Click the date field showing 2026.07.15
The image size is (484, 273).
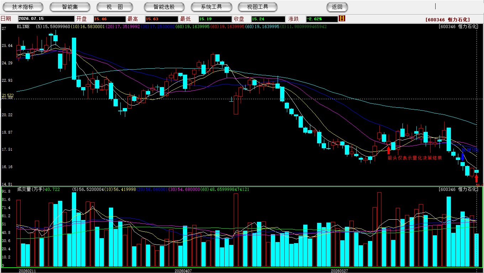pos(46,19)
